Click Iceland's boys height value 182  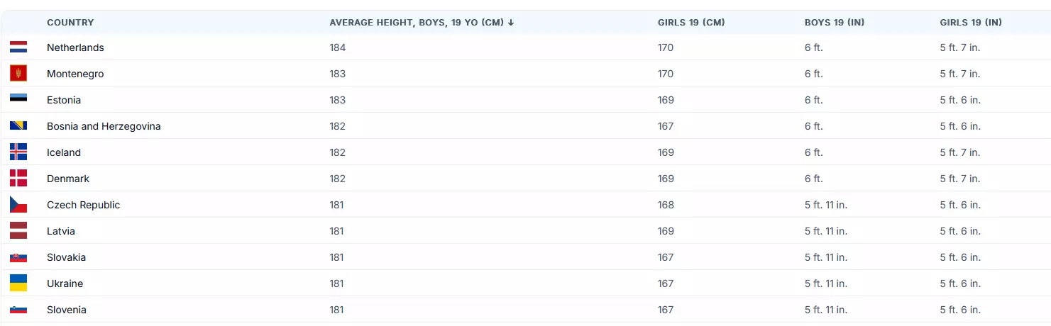pyautogui.click(x=338, y=152)
